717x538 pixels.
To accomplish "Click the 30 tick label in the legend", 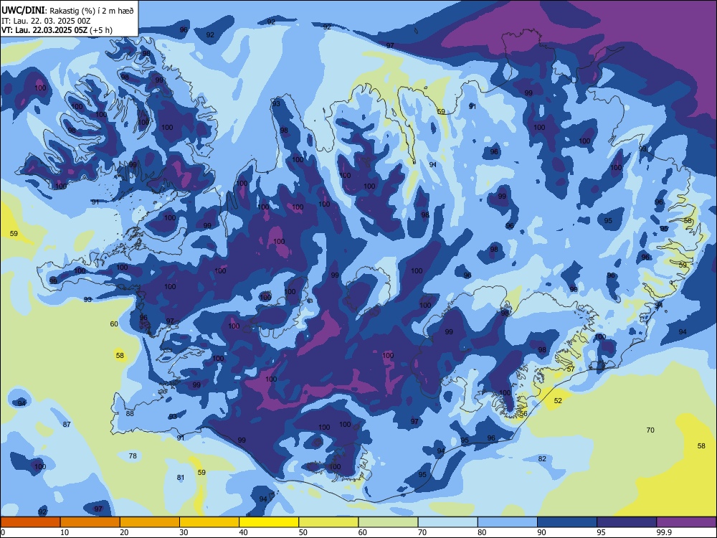I will coord(184,532).
